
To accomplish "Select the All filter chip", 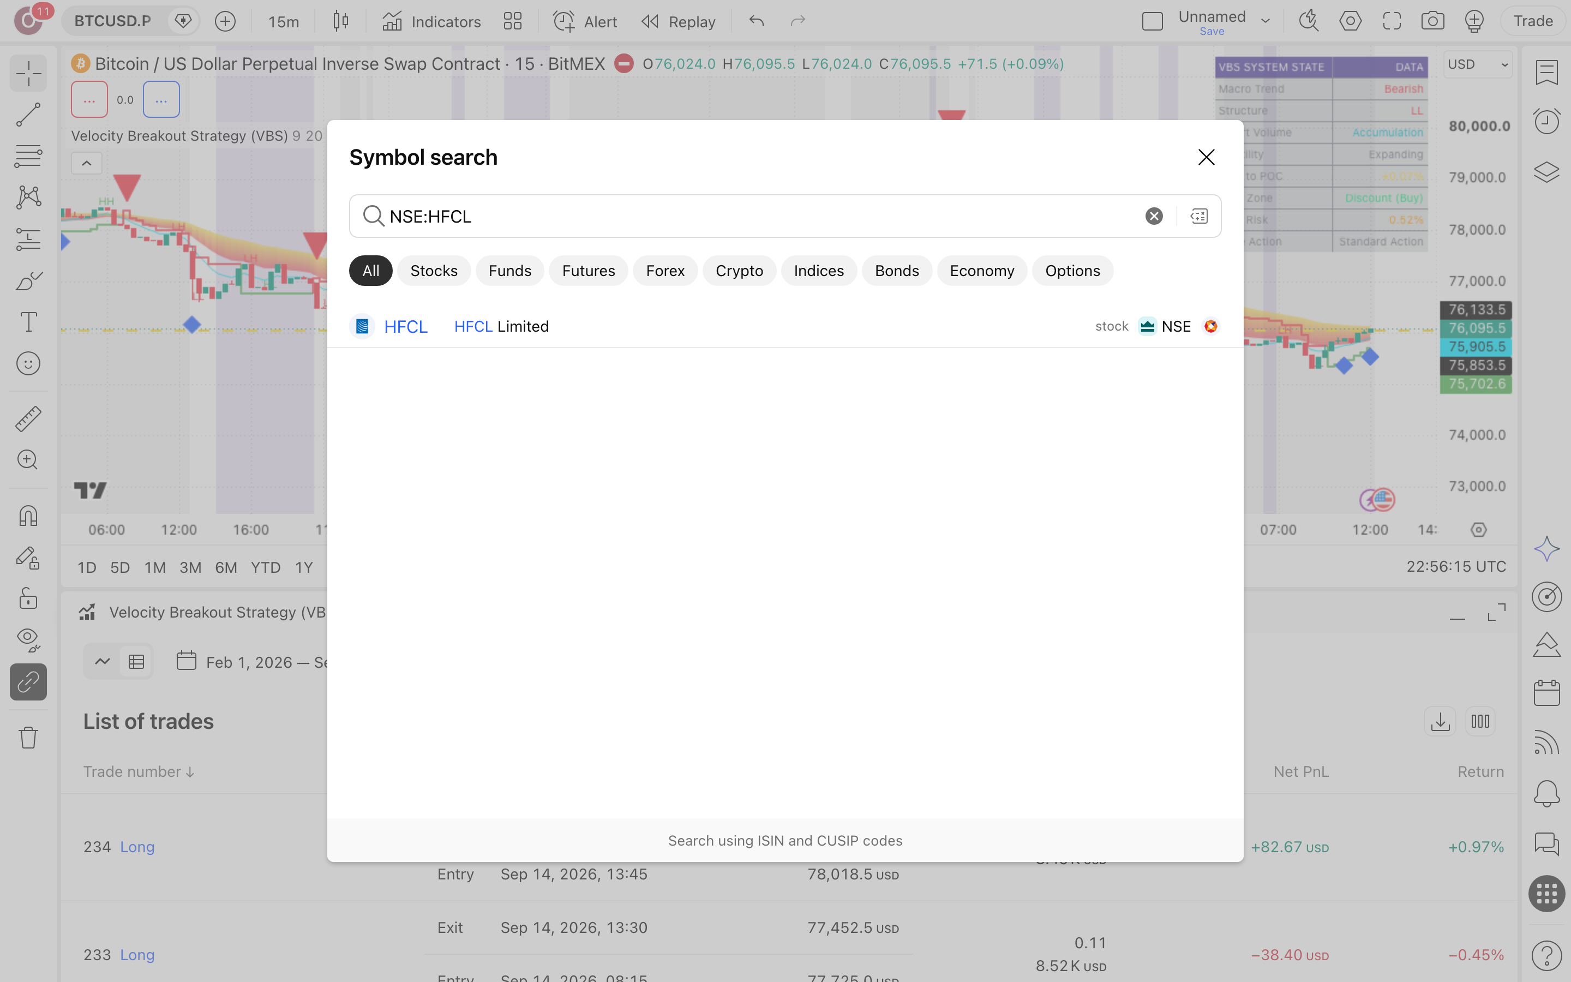I will point(371,271).
